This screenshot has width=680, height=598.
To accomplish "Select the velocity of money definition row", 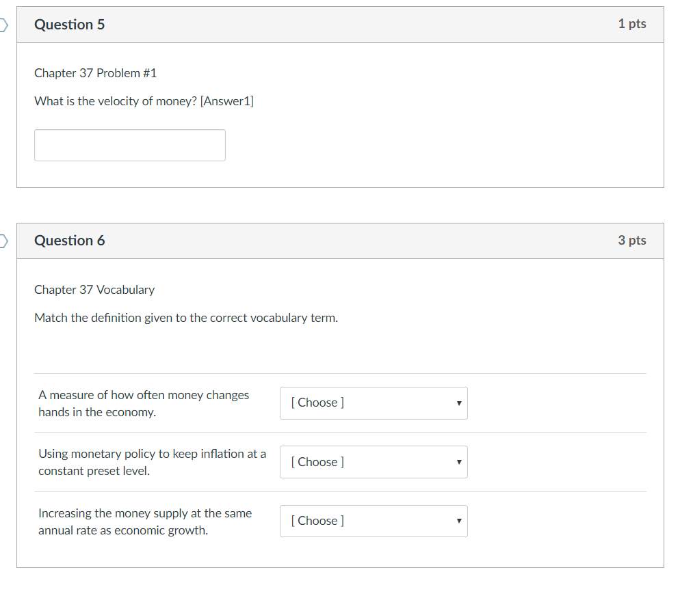I will coord(144,403).
